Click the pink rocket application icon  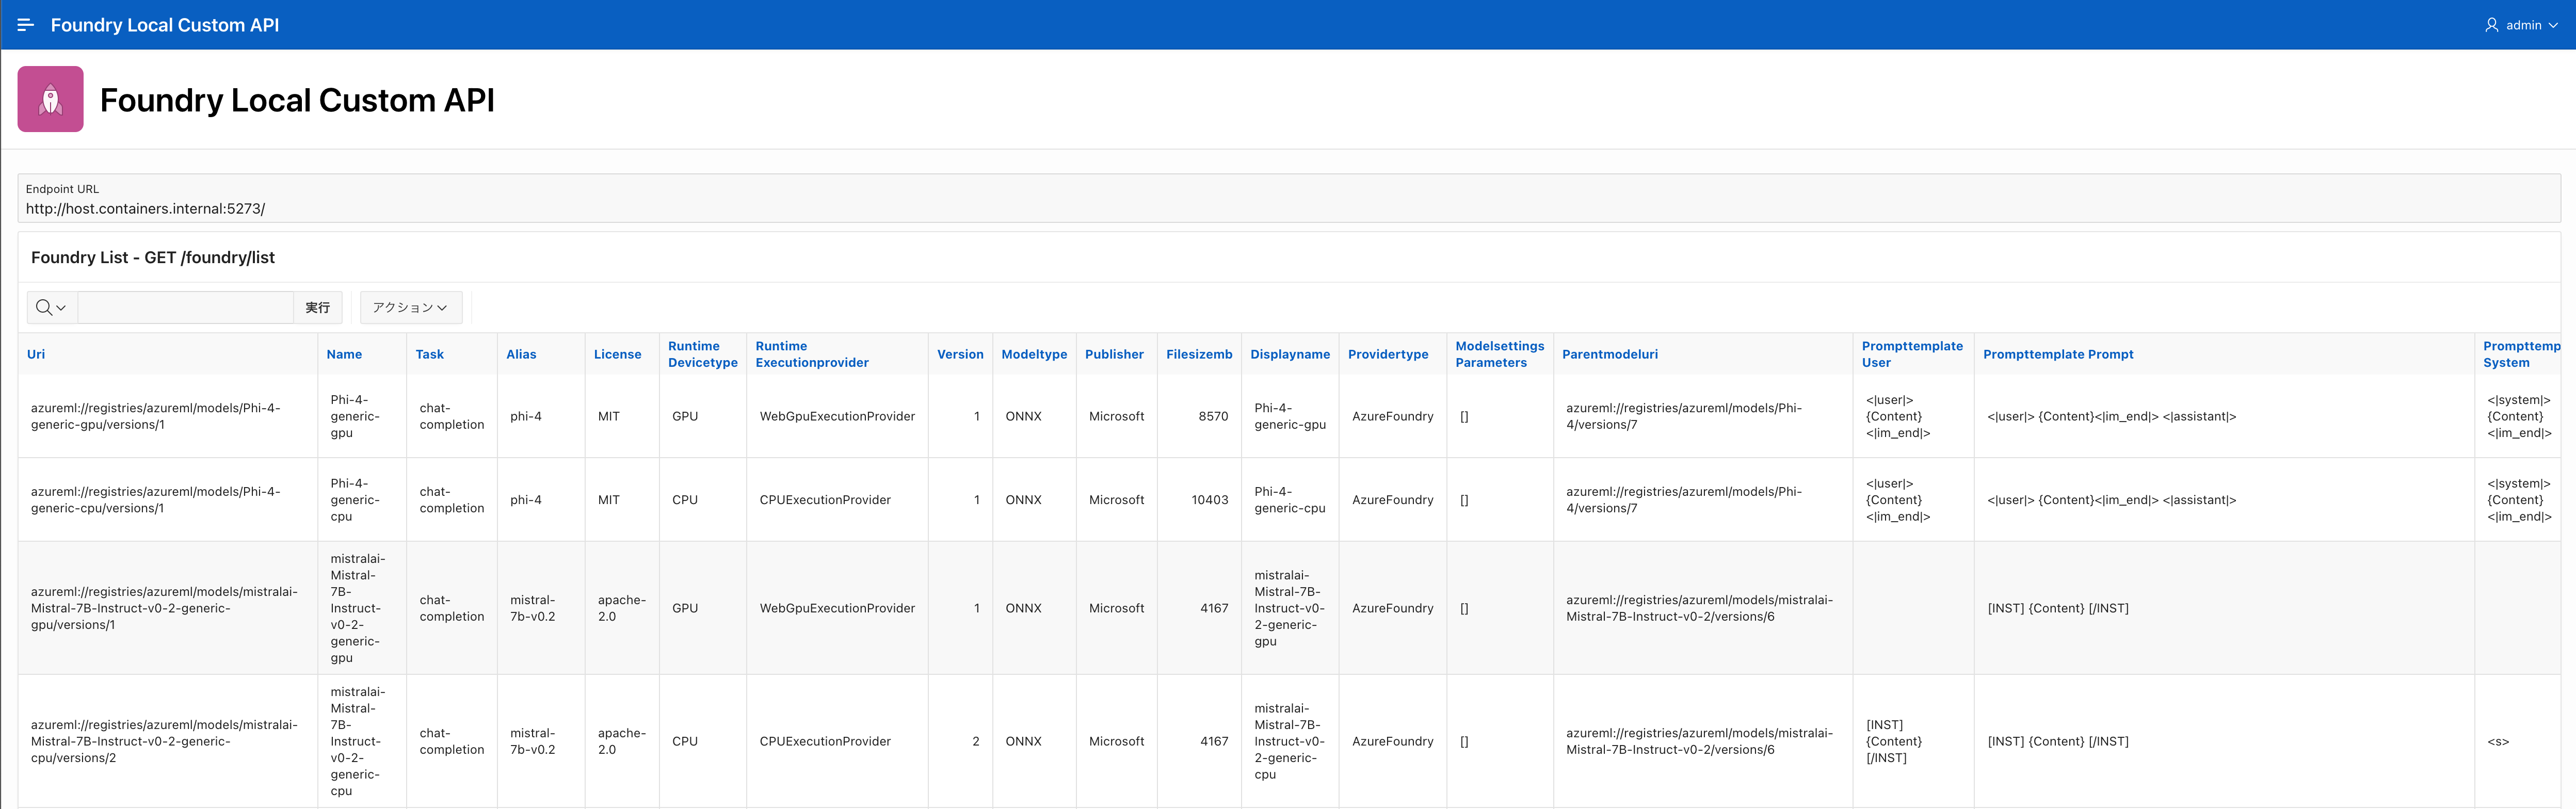(50, 99)
